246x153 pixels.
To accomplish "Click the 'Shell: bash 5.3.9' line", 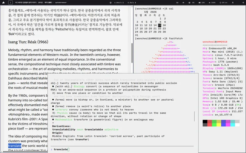I will 216,65.
